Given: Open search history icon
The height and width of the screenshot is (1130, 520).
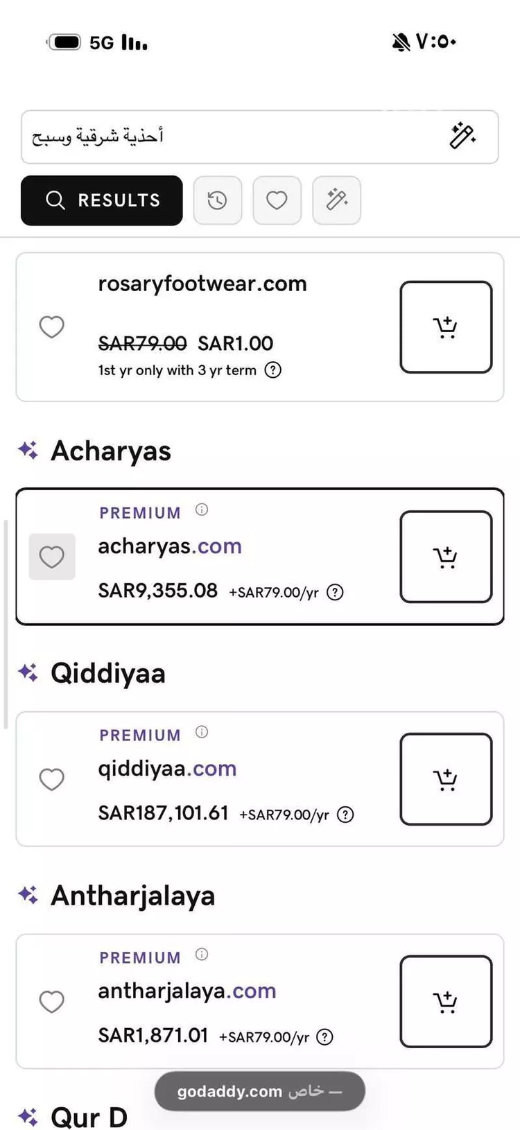Looking at the screenshot, I should click(x=218, y=200).
